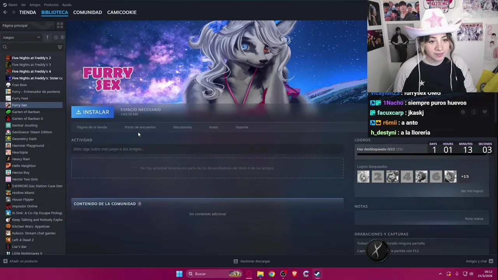Select Impostor Online
The image size is (498, 280).
(x=25, y=206)
